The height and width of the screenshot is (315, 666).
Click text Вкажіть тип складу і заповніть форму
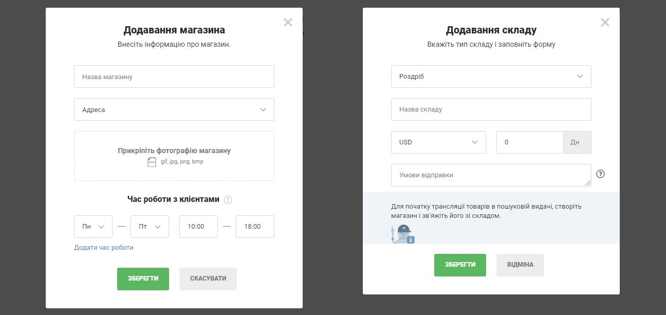[x=491, y=45]
